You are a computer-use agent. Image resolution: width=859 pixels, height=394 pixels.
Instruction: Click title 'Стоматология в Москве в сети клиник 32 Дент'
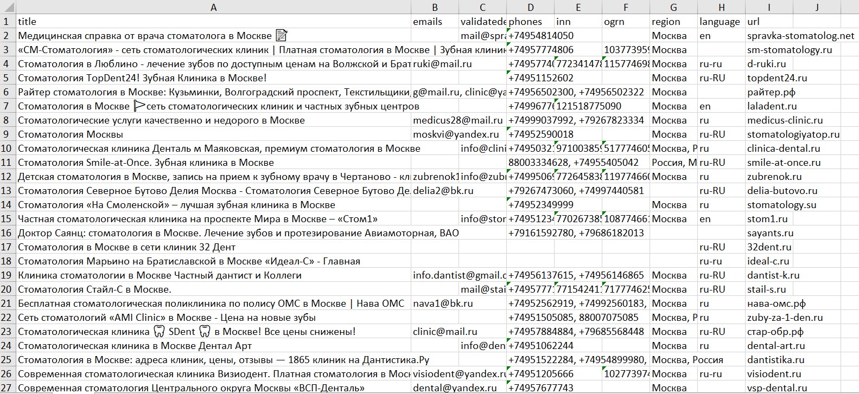click(127, 247)
